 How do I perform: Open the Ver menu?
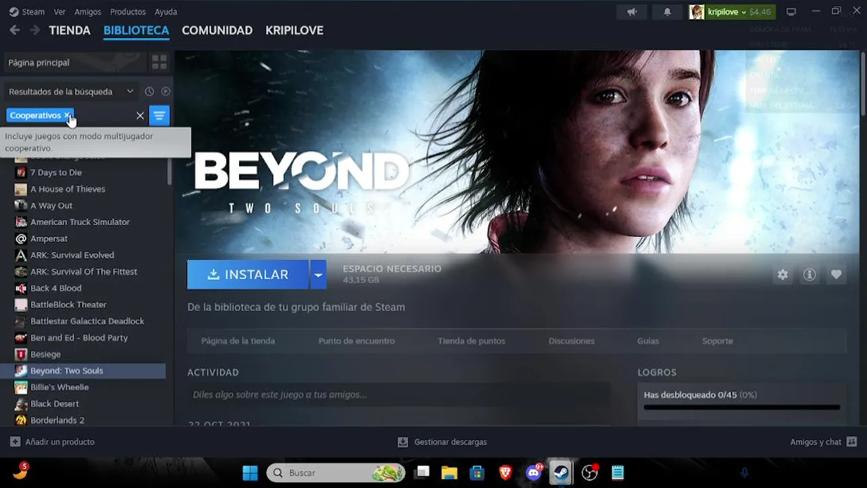point(60,12)
